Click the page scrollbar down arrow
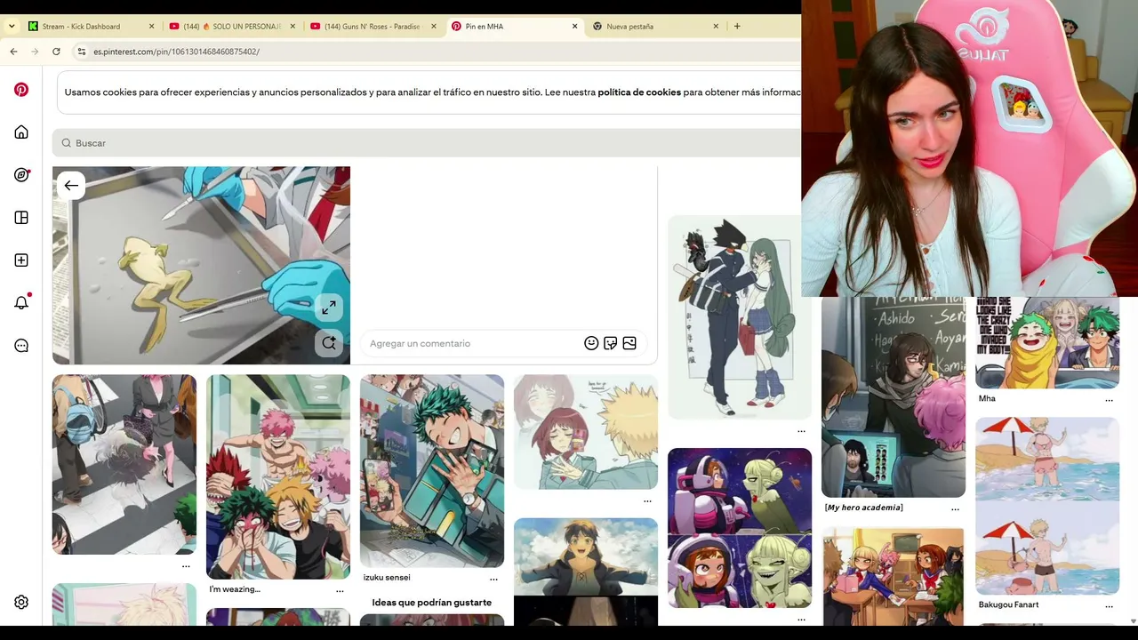This screenshot has width=1138, height=640. coord(1133,621)
